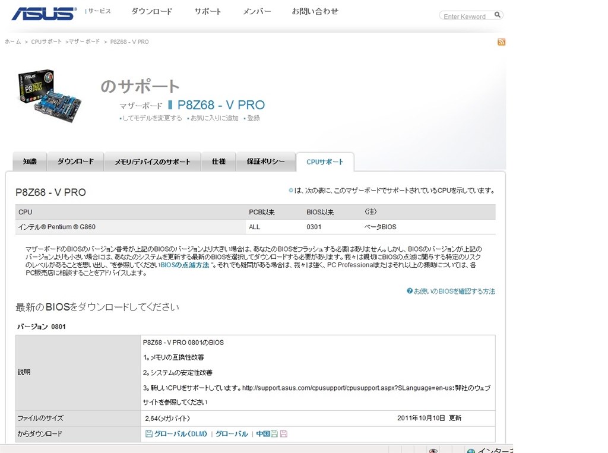
Task: Switch to the ダウンロード tab
Action: [x=75, y=161]
